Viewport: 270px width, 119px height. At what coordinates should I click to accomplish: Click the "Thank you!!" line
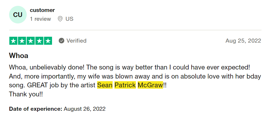(26, 94)
